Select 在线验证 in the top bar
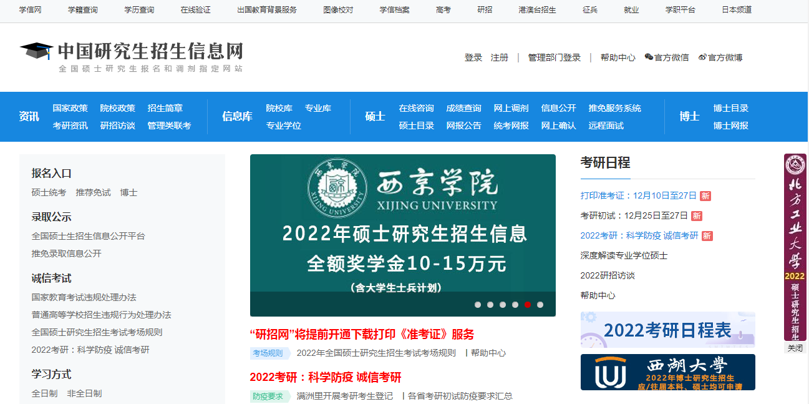 [196, 10]
